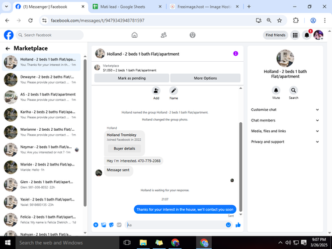Click the Task View taskbar icon
This screenshot has height=249, width=332.
click(127, 242)
